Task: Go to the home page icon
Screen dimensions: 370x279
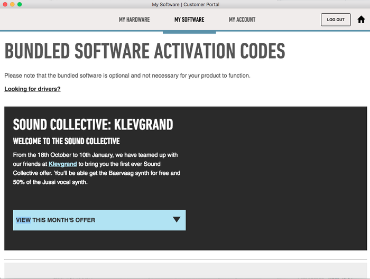Action: pos(361,20)
